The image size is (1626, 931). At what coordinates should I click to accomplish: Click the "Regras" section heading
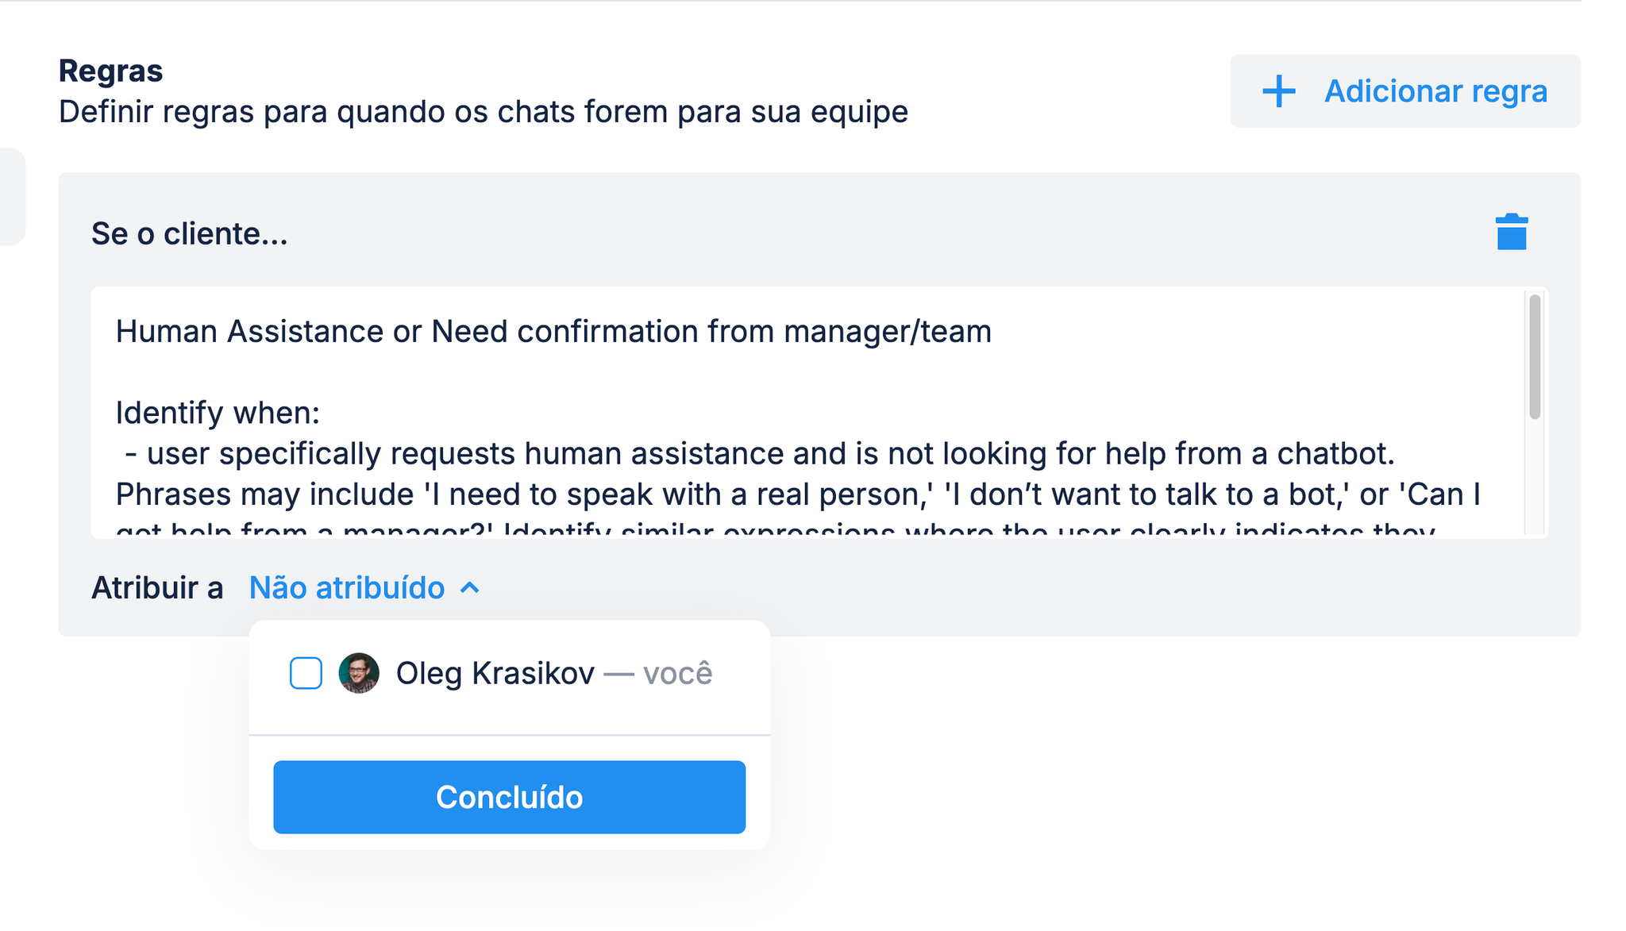tap(110, 71)
